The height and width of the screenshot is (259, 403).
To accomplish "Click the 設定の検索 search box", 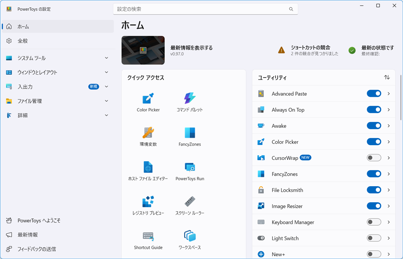I will [206, 9].
